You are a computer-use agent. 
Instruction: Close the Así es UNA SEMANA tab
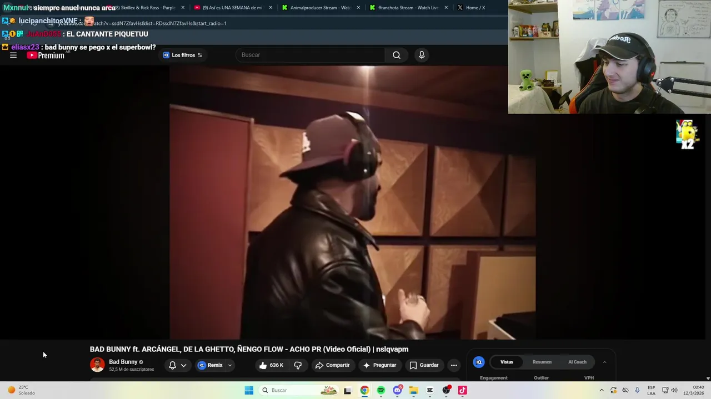coord(271,8)
